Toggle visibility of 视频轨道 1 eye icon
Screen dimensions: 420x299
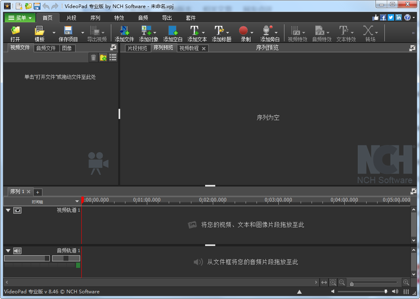click(x=17, y=210)
